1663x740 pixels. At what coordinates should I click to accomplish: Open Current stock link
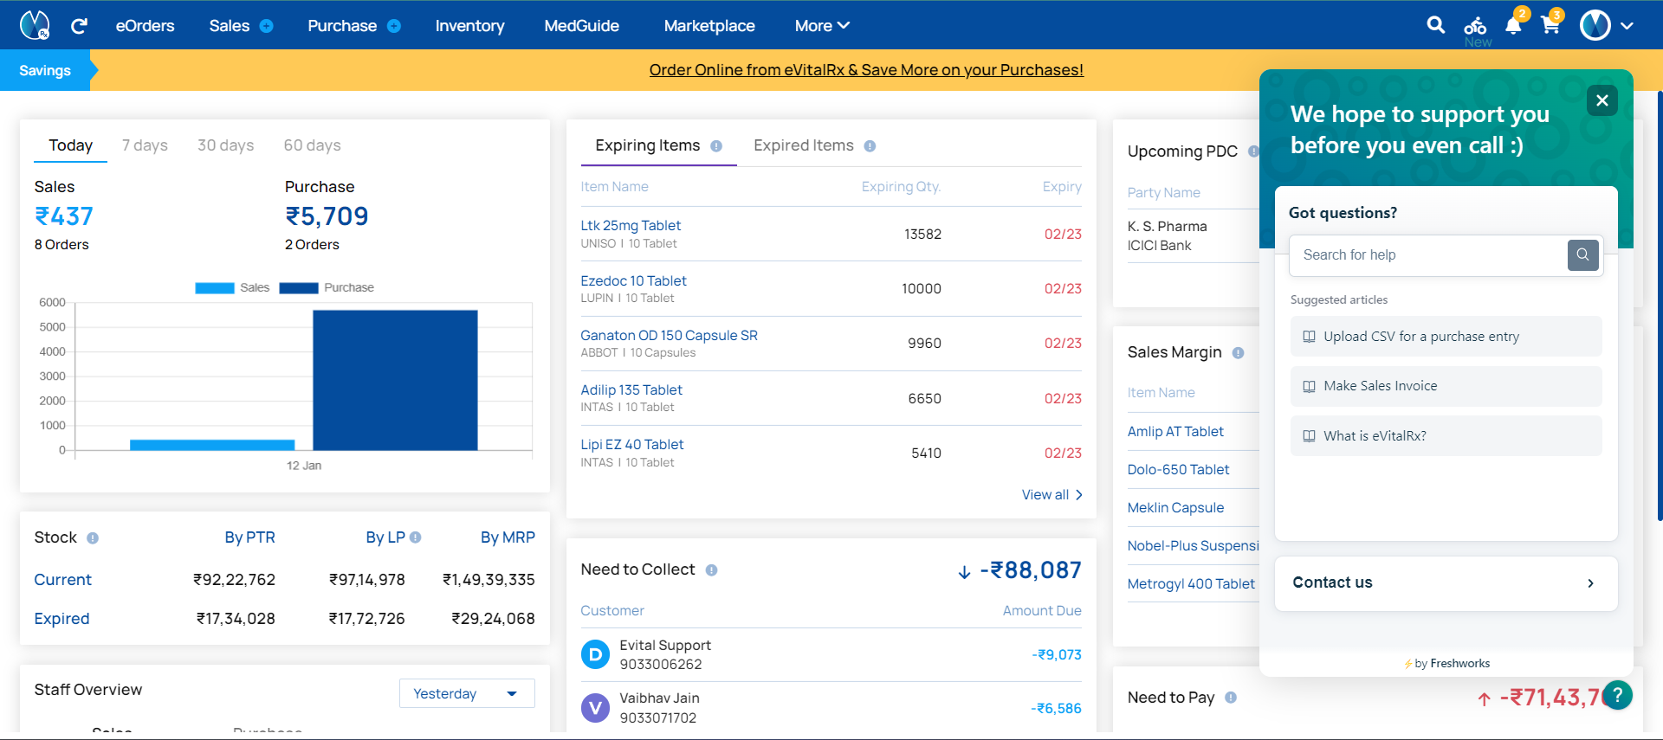click(x=62, y=580)
